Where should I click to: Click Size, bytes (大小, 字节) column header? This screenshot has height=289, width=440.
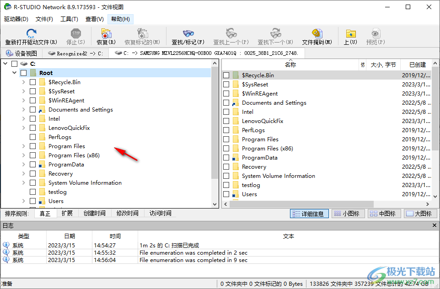point(383,65)
